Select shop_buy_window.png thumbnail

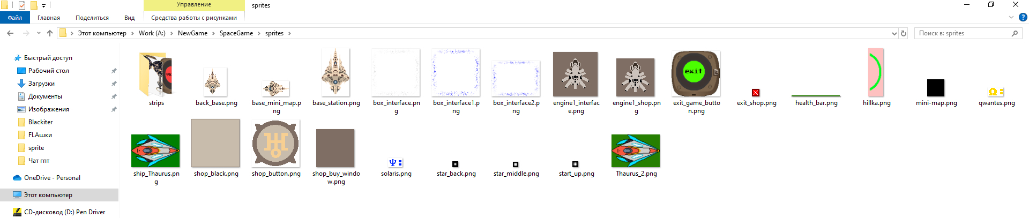pos(335,148)
